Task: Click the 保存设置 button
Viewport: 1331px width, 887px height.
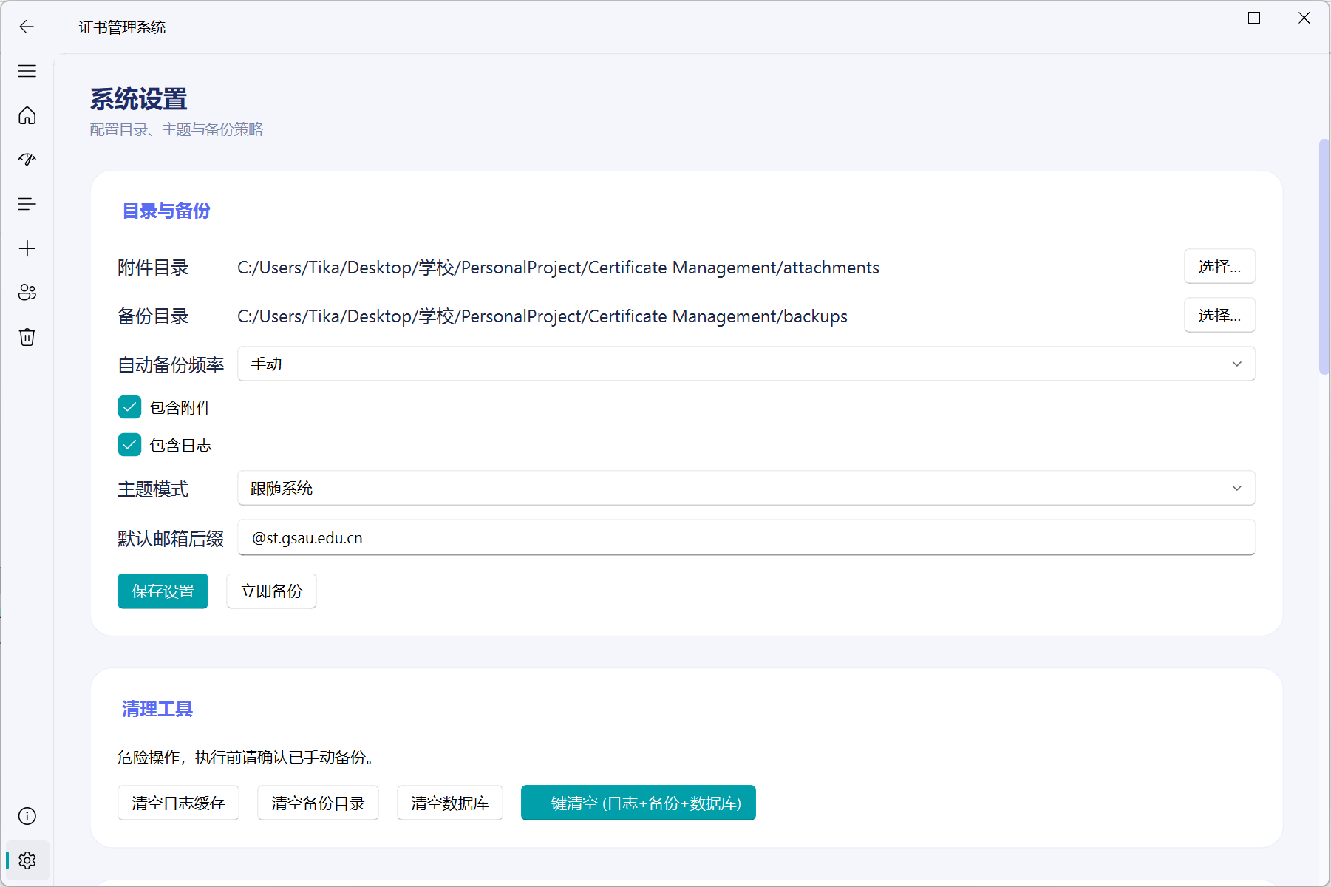Action: tap(163, 591)
